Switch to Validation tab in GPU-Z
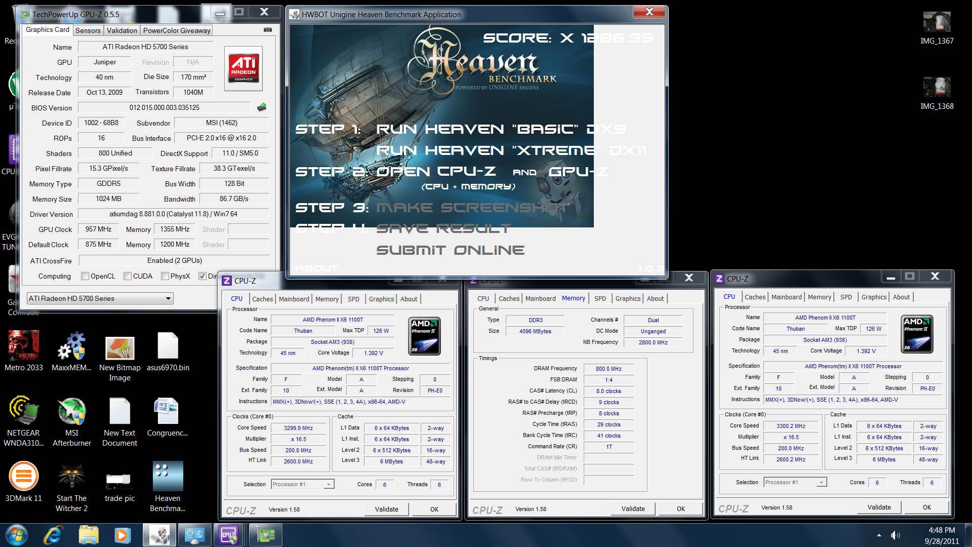 122,30
